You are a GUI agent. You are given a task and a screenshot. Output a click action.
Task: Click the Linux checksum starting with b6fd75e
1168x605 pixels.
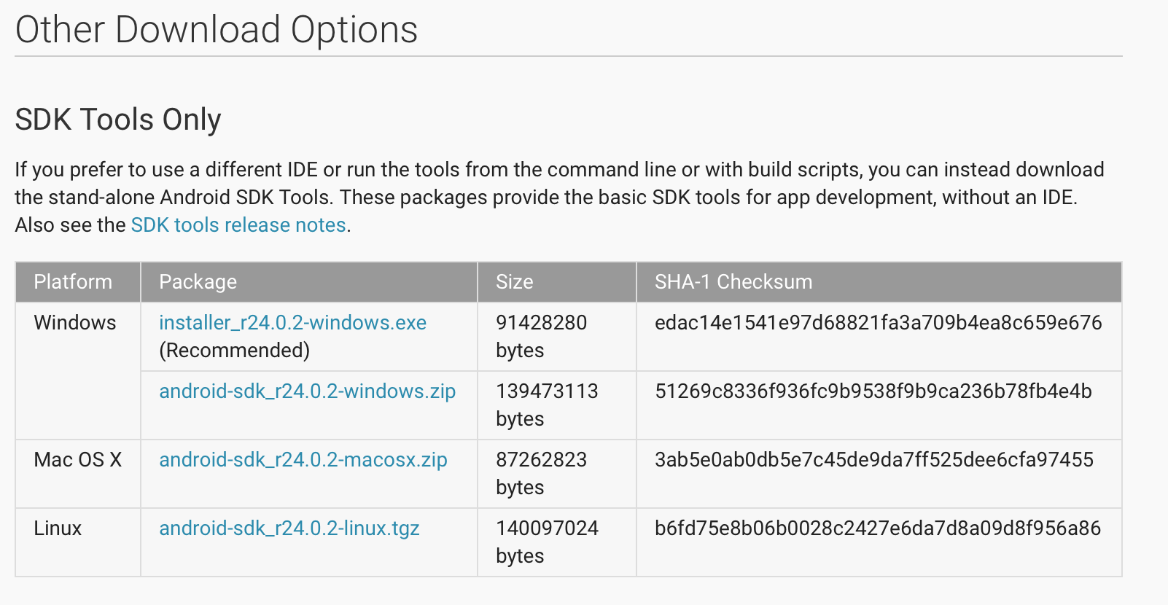click(877, 528)
